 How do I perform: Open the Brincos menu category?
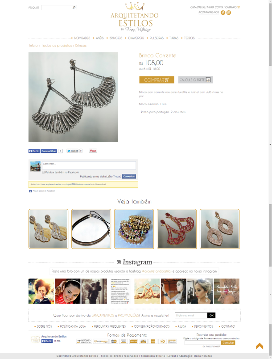116,38
